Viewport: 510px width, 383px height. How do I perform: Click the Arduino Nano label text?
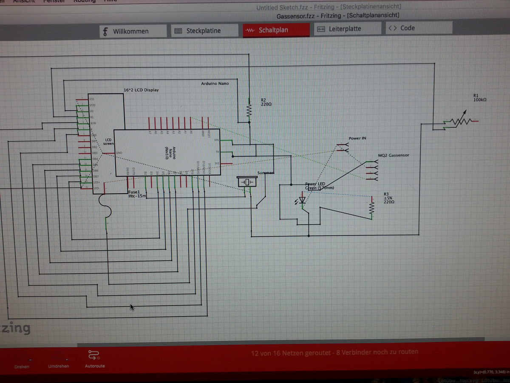[x=215, y=83]
